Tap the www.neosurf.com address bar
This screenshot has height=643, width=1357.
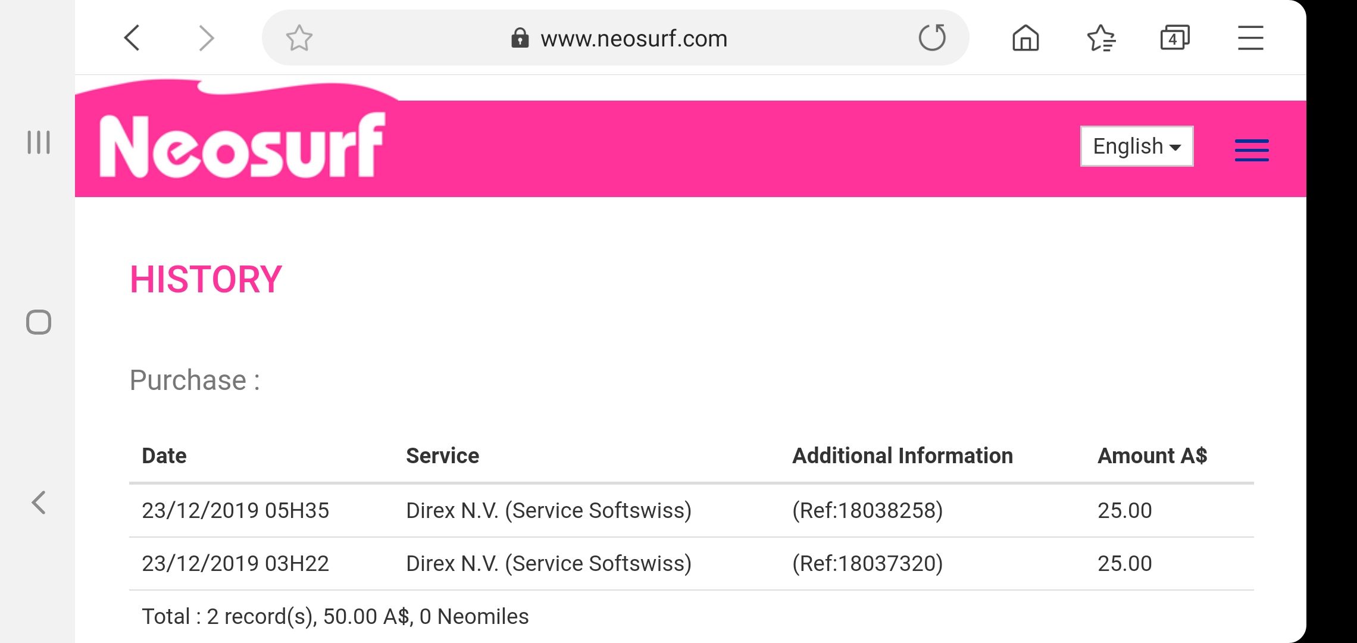(x=633, y=39)
